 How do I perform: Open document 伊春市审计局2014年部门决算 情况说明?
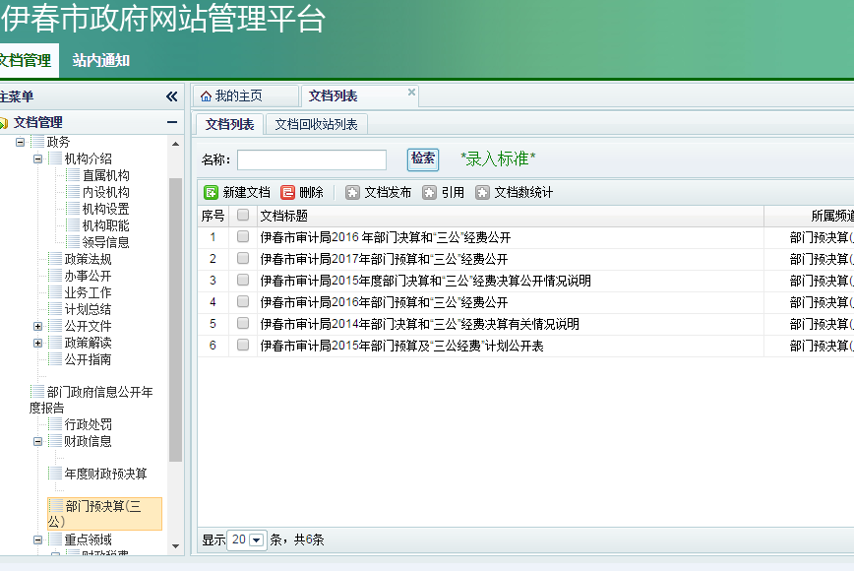[419, 324]
